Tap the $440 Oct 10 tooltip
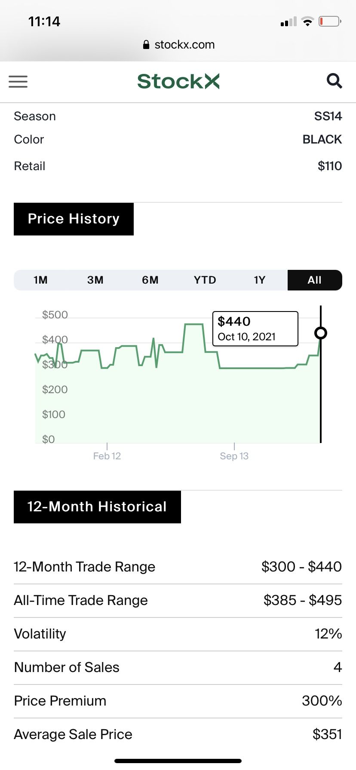 (x=255, y=329)
